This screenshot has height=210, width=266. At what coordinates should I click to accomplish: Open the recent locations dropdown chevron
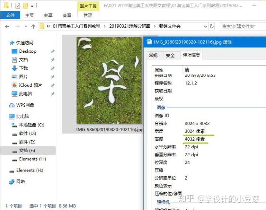point(26,27)
